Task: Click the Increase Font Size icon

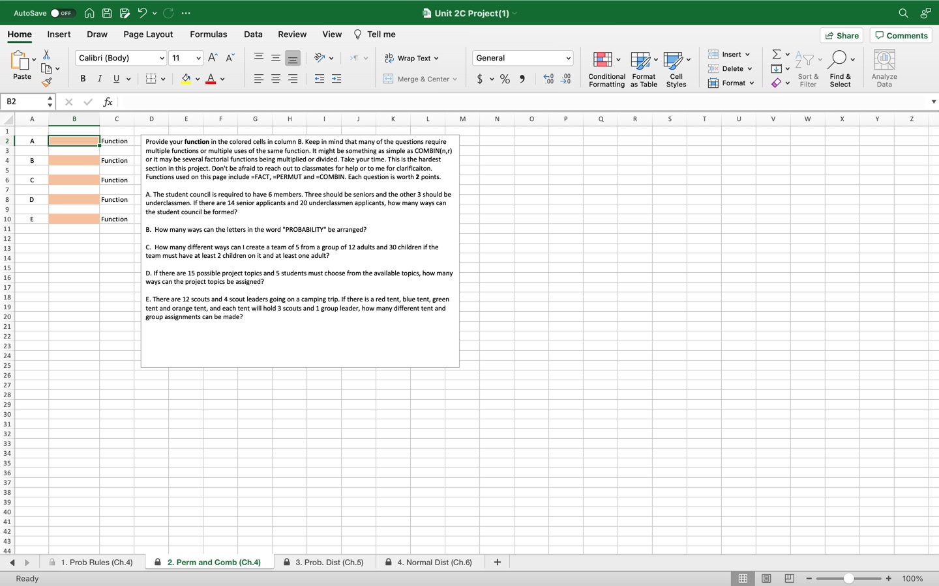Action: click(213, 58)
